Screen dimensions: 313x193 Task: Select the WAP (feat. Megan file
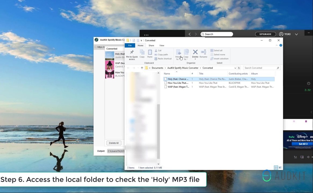(219, 87)
